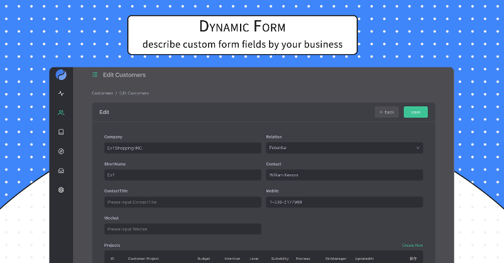Viewport: 504px width, 263px height.
Task: Click the ContactTitle input field
Action: pyautogui.click(x=183, y=202)
